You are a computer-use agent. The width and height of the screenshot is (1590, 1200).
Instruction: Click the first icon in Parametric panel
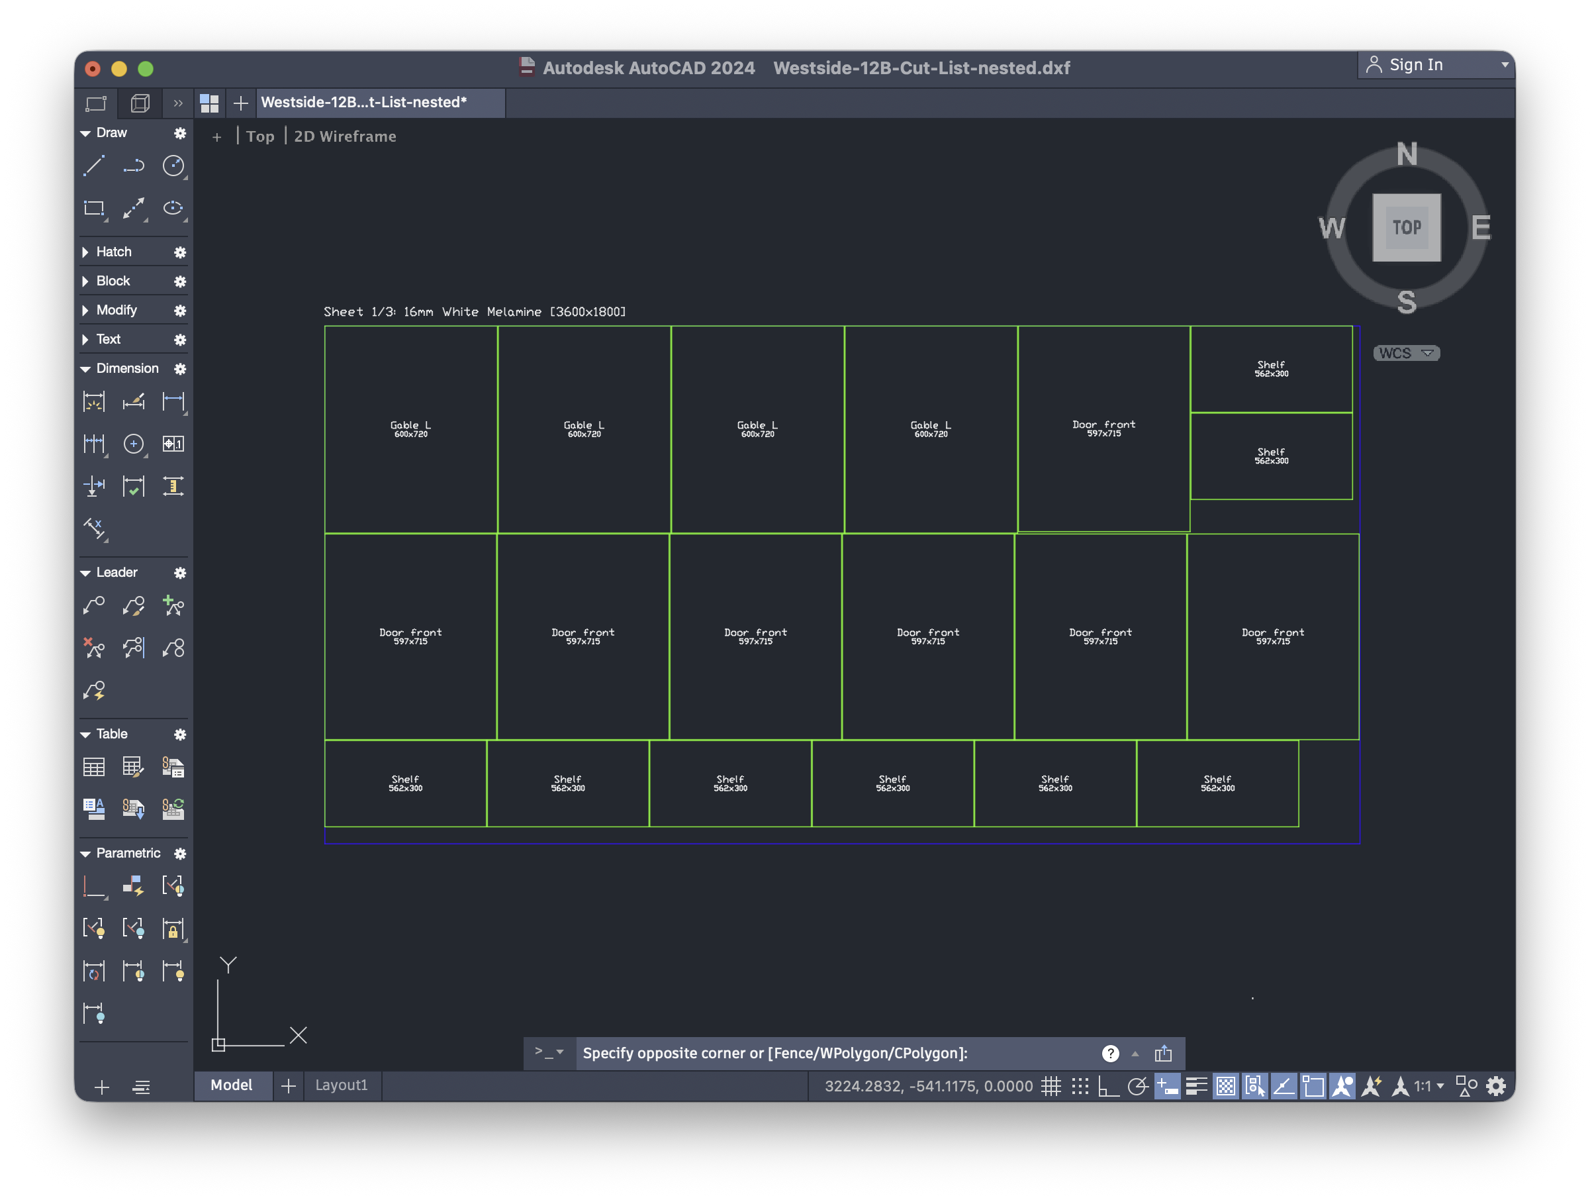click(94, 887)
